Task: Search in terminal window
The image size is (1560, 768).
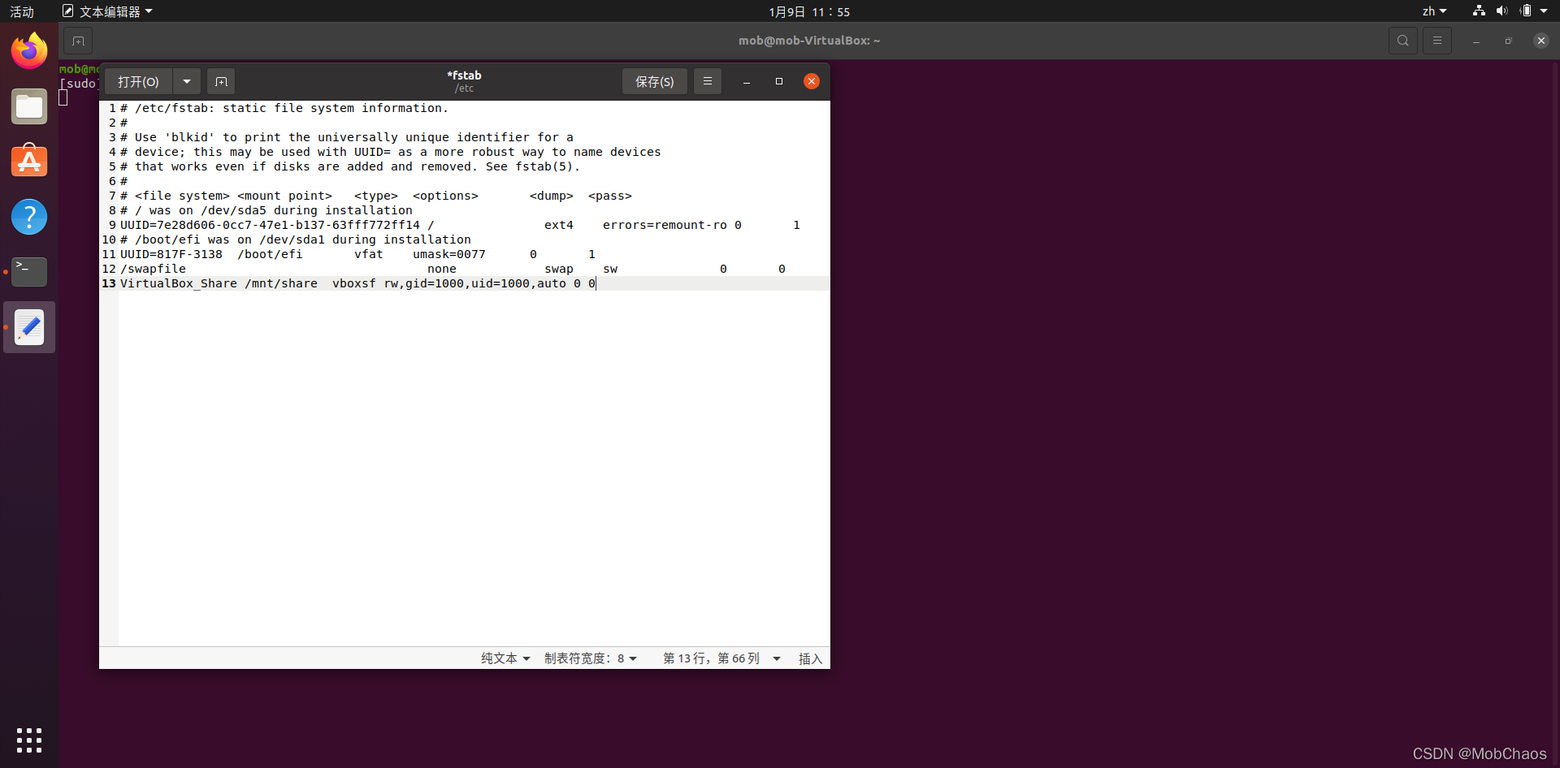Action: pos(1403,41)
